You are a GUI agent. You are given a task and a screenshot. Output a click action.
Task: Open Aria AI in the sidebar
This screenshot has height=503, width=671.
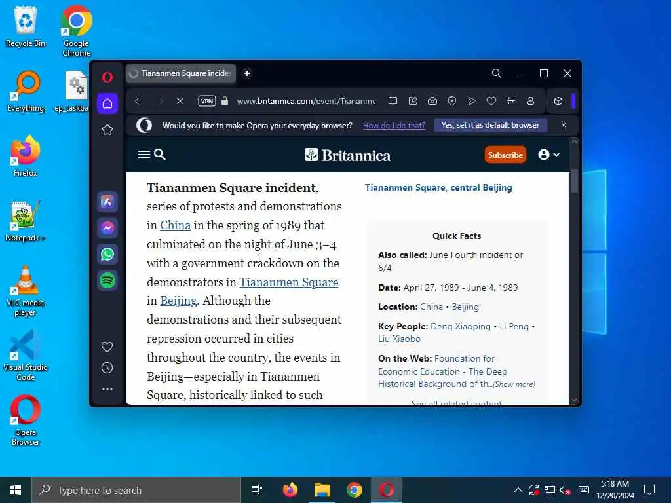(x=107, y=202)
